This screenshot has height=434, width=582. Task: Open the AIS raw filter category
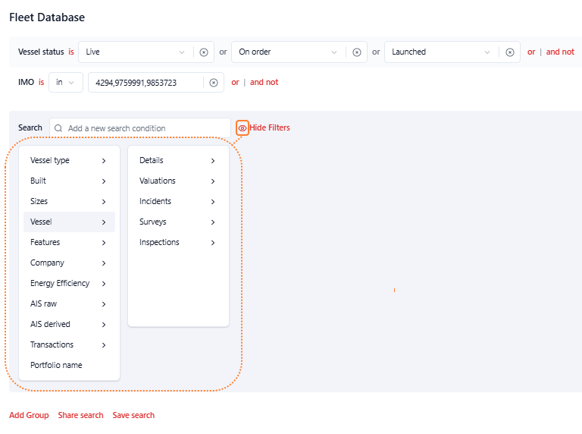(69, 303)
